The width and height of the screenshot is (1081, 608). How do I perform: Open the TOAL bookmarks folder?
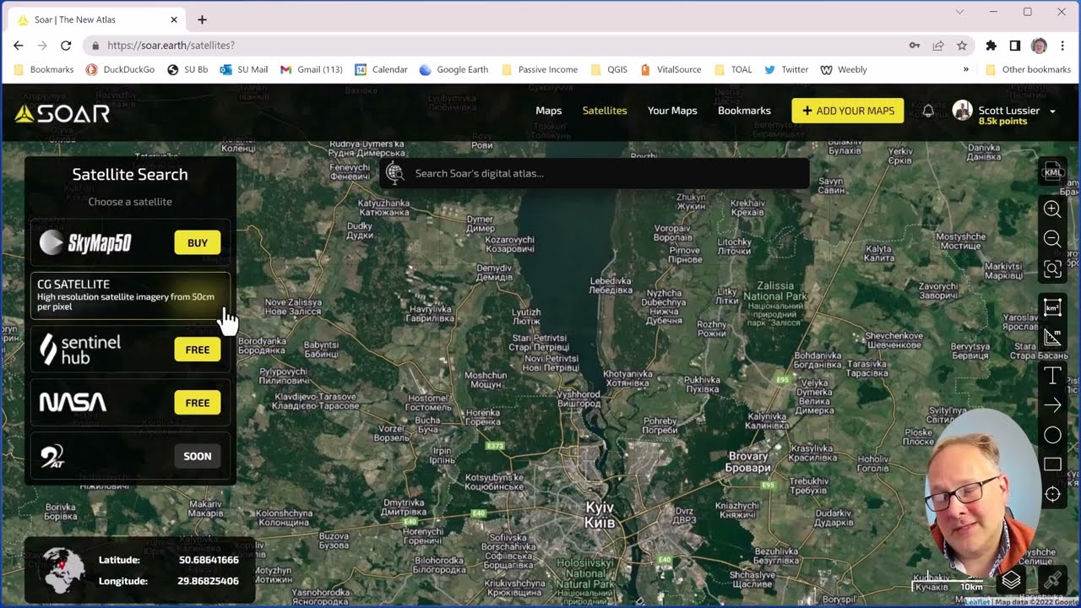732,69
